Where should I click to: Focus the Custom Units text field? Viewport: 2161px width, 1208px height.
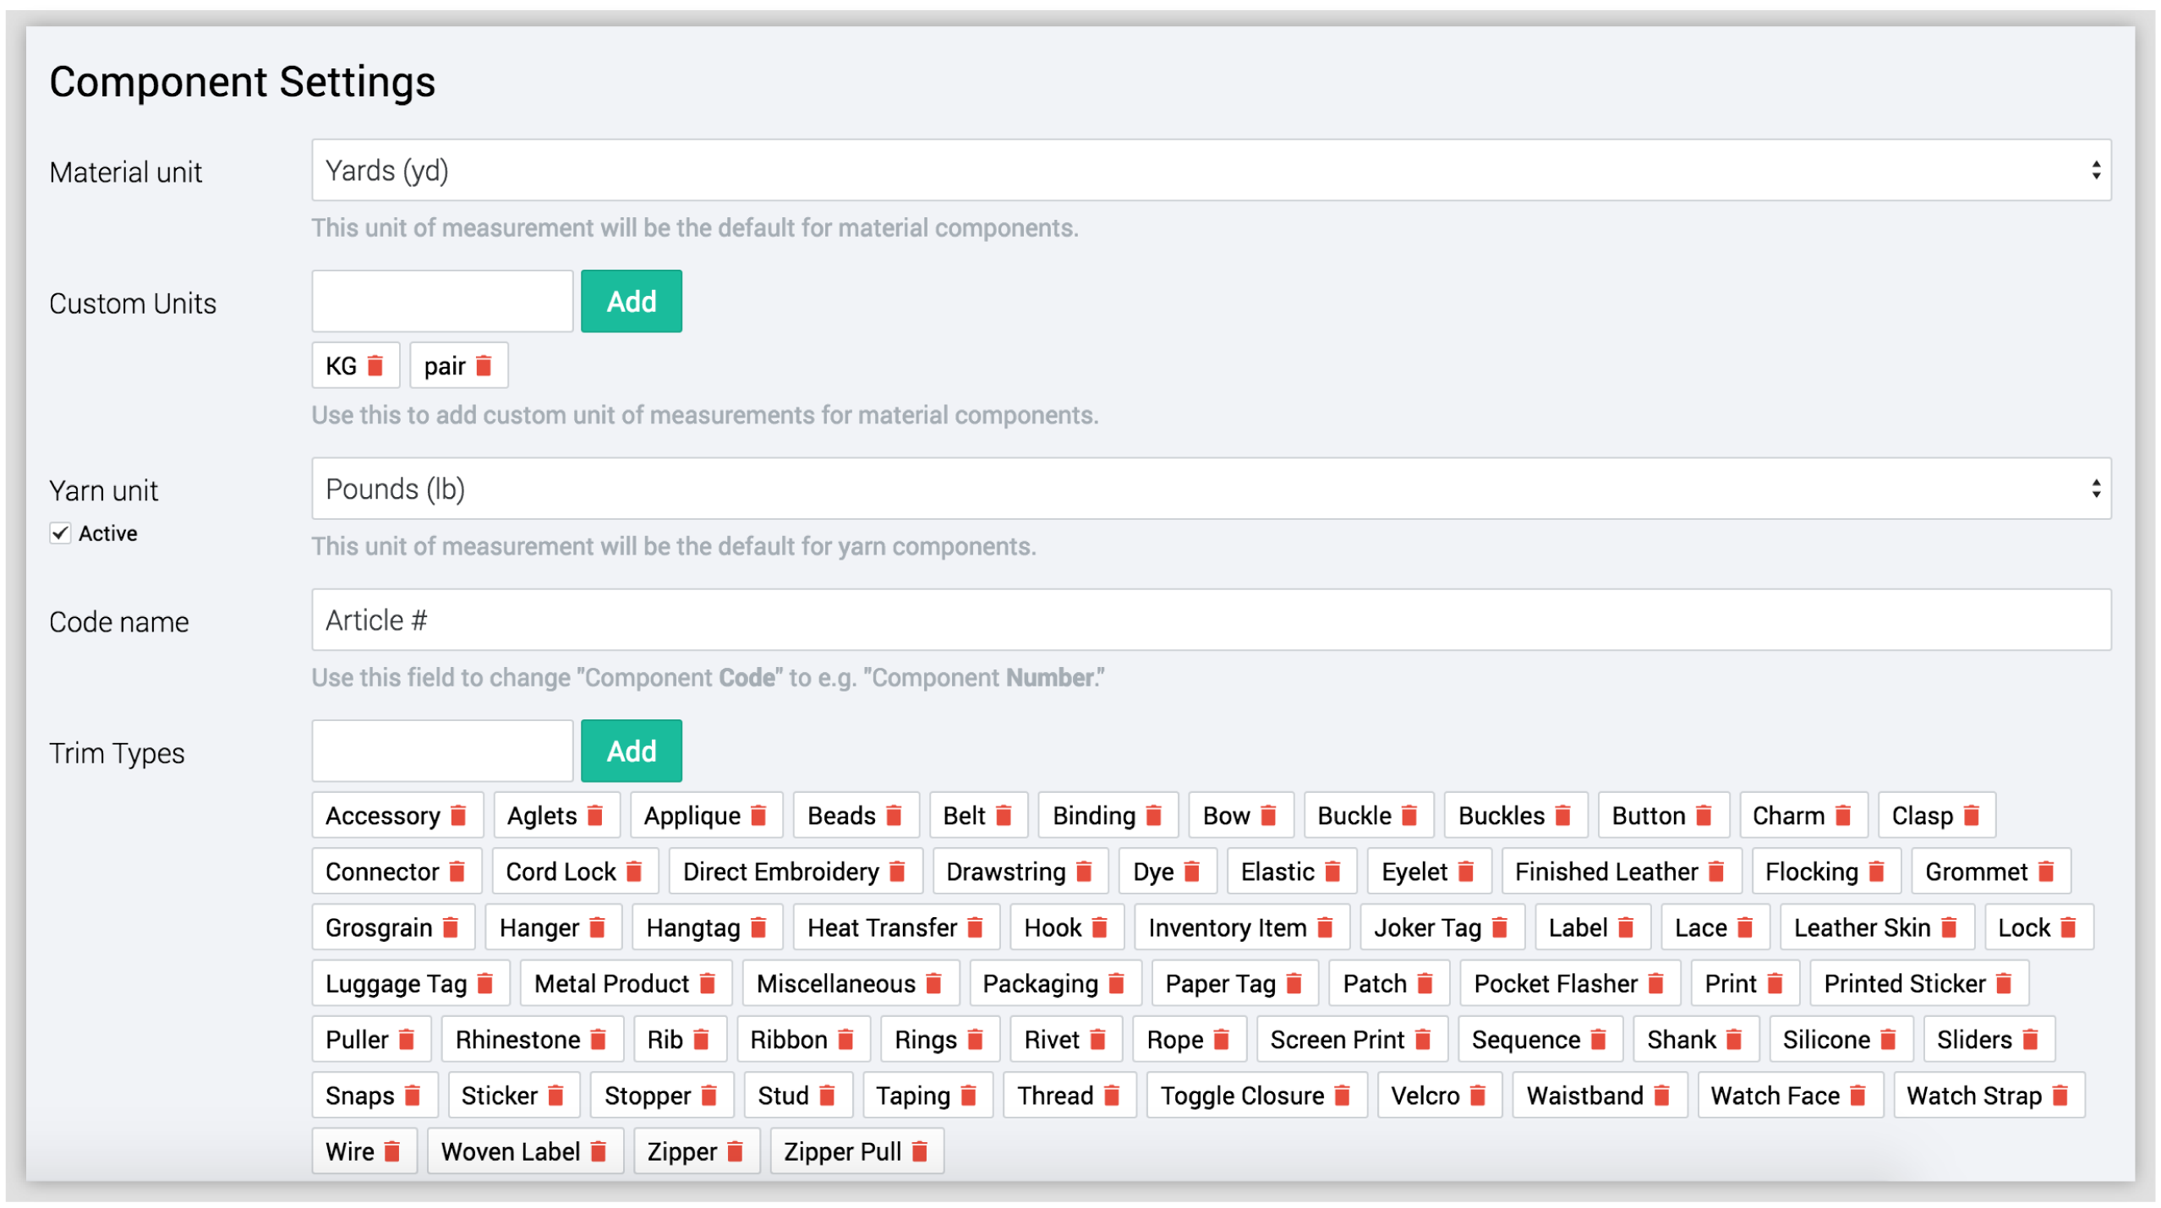click(442, 302)
